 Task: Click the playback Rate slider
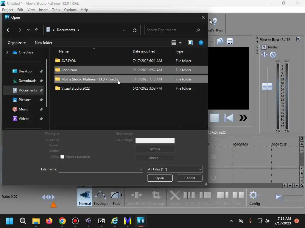coord(48,197)
